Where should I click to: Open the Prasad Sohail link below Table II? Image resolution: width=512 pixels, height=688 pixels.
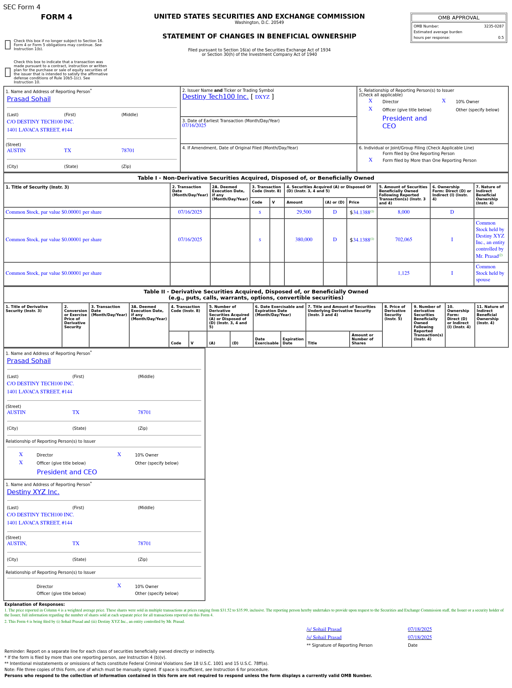coord(29,361)
